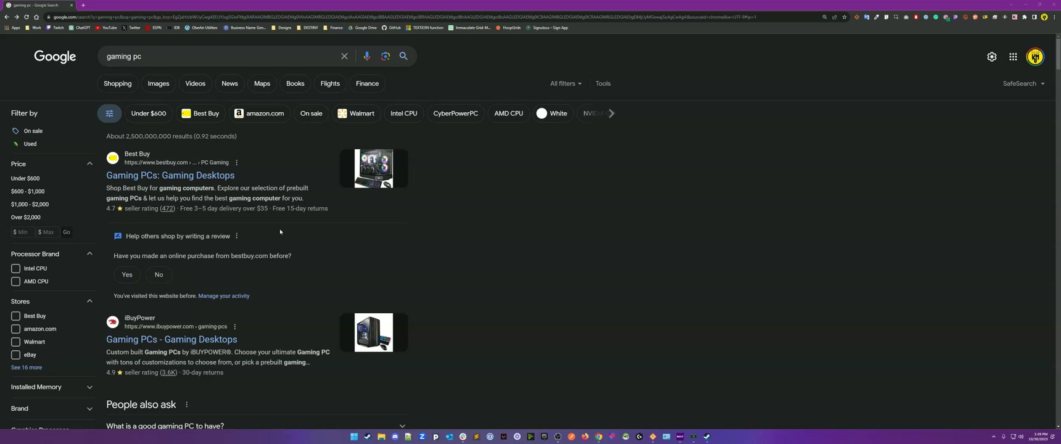Screen dimensions: 1061x444
Task: Open the Tools options
Action: coord(603,84)
